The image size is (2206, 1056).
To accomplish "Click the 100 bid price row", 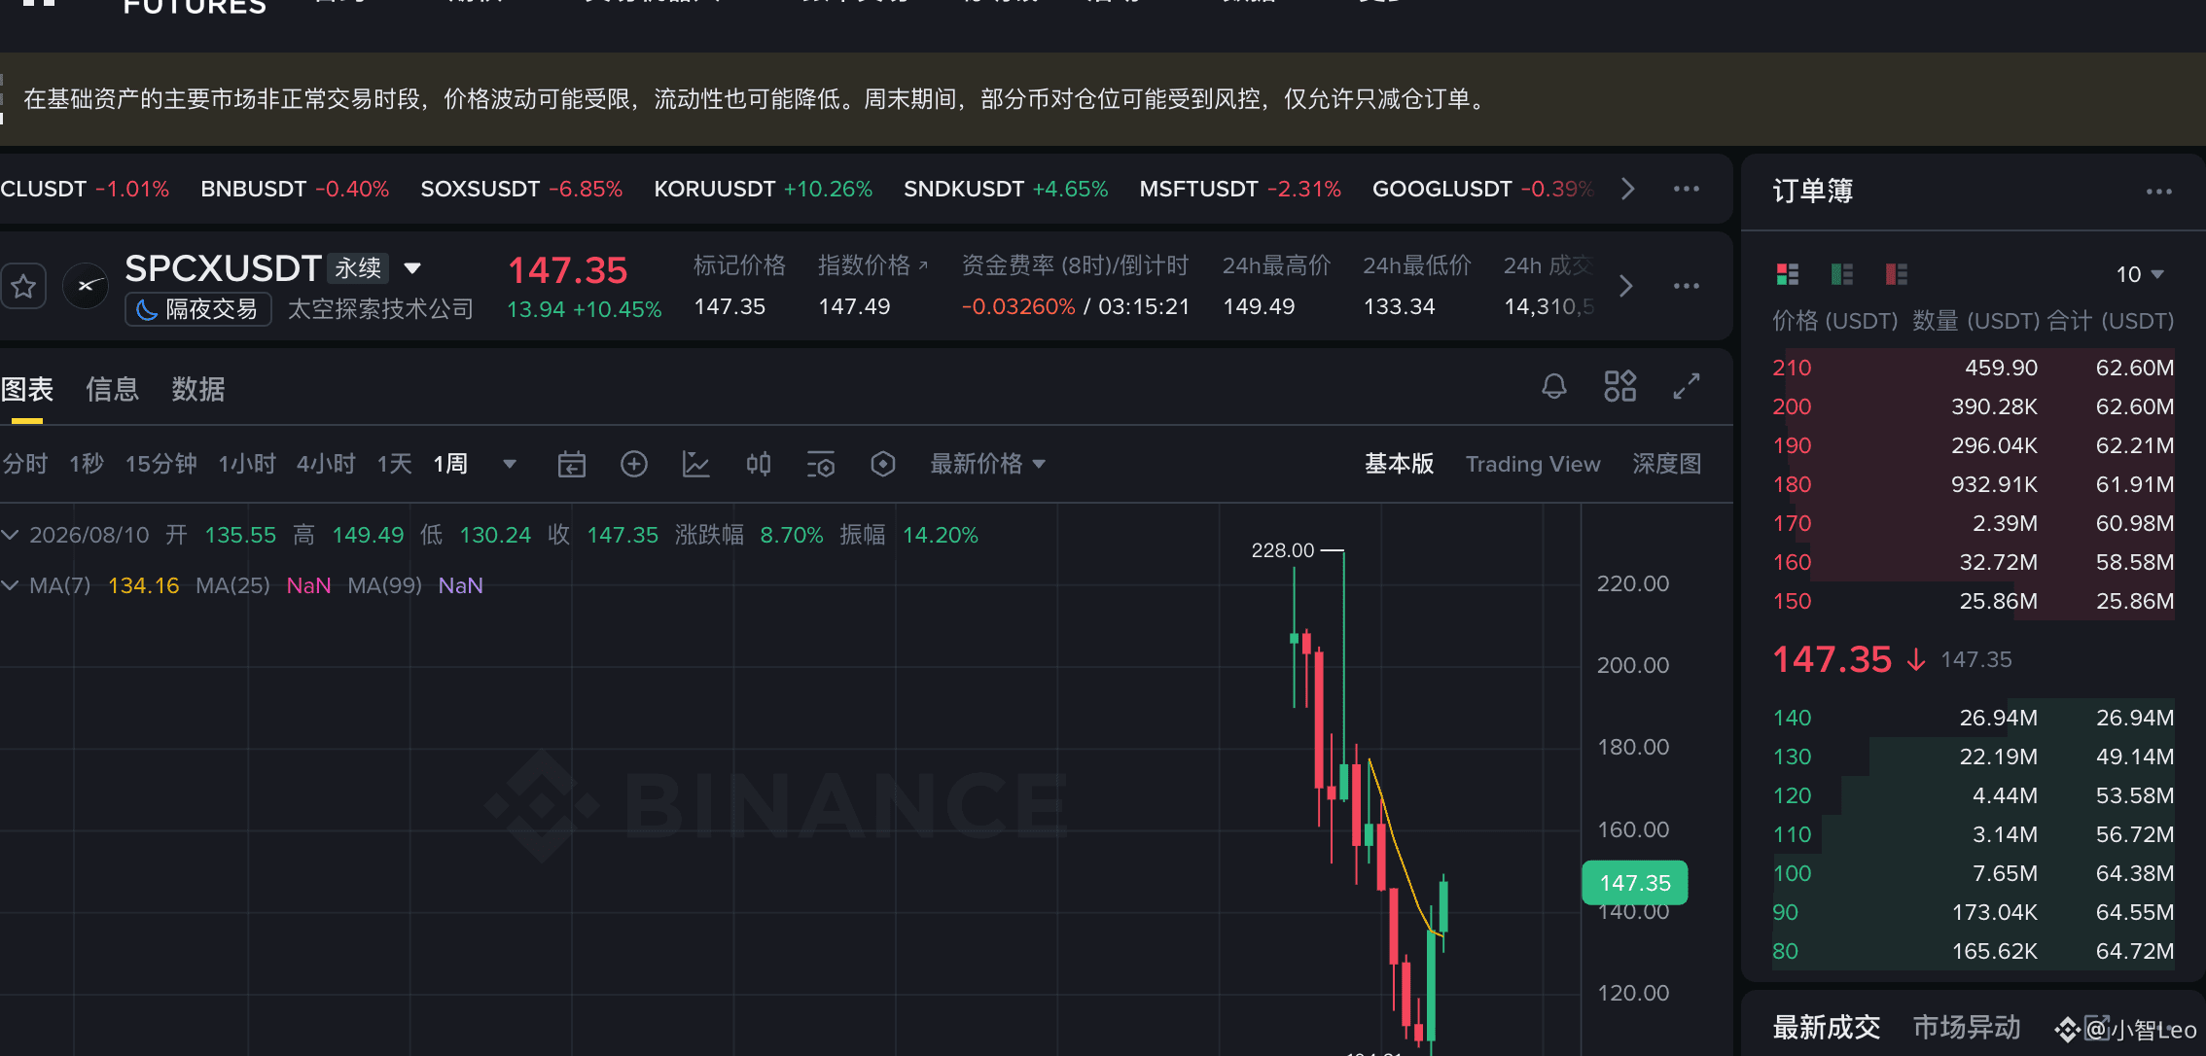I will click(1973, 873).
